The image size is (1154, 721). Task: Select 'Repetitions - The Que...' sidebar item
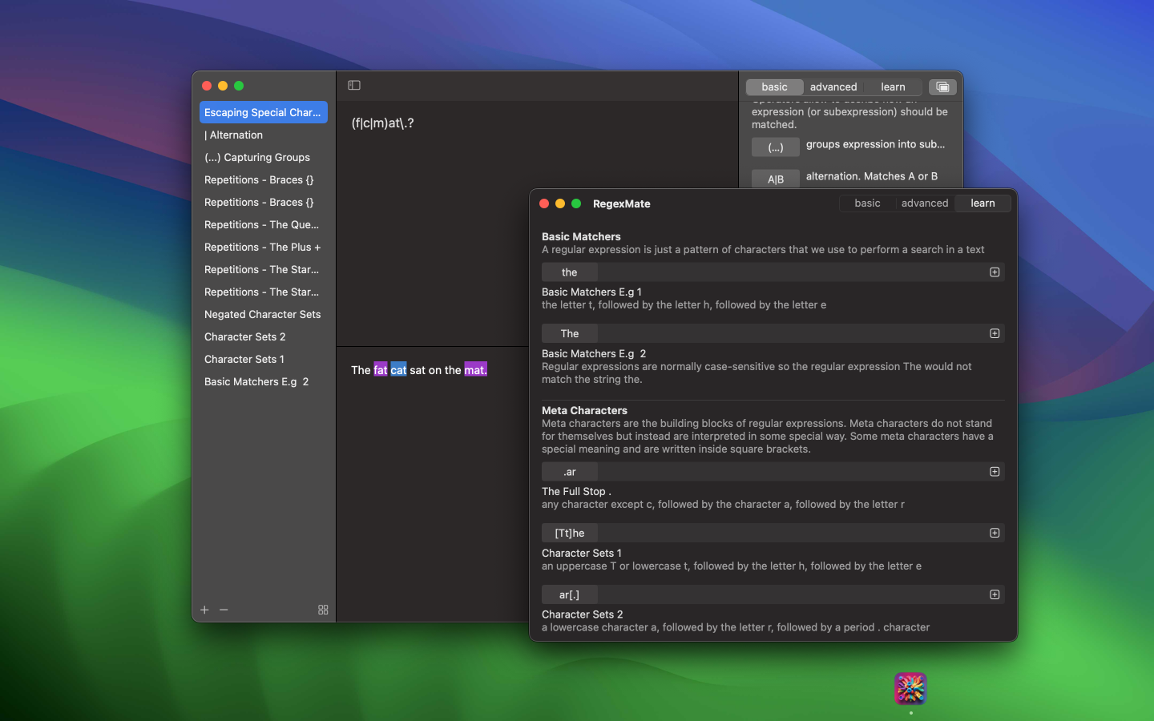click(x=264, y=224)
